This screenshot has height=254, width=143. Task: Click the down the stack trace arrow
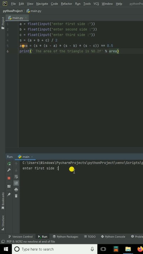coord(16,170)
